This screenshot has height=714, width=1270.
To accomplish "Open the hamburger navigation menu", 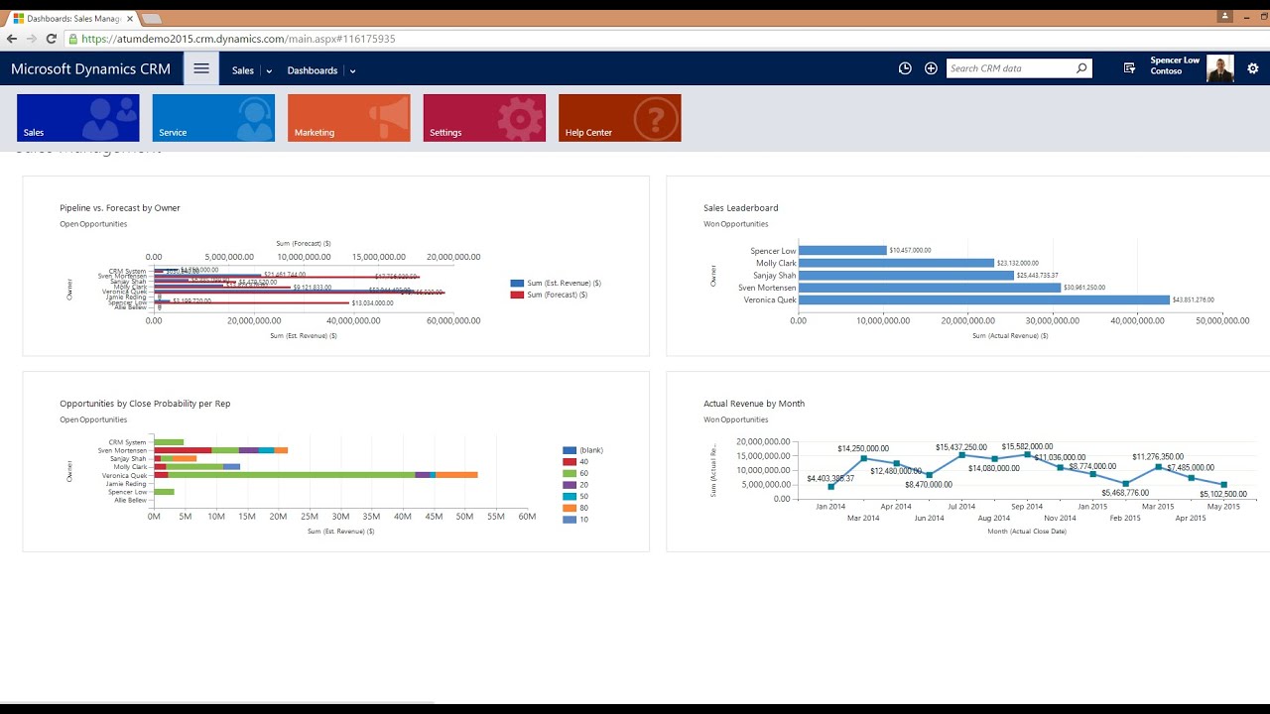I will [201, 68].
